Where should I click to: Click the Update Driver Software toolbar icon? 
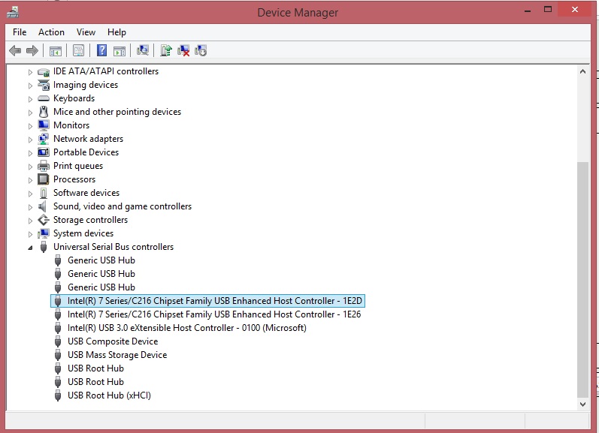[166, 50]
